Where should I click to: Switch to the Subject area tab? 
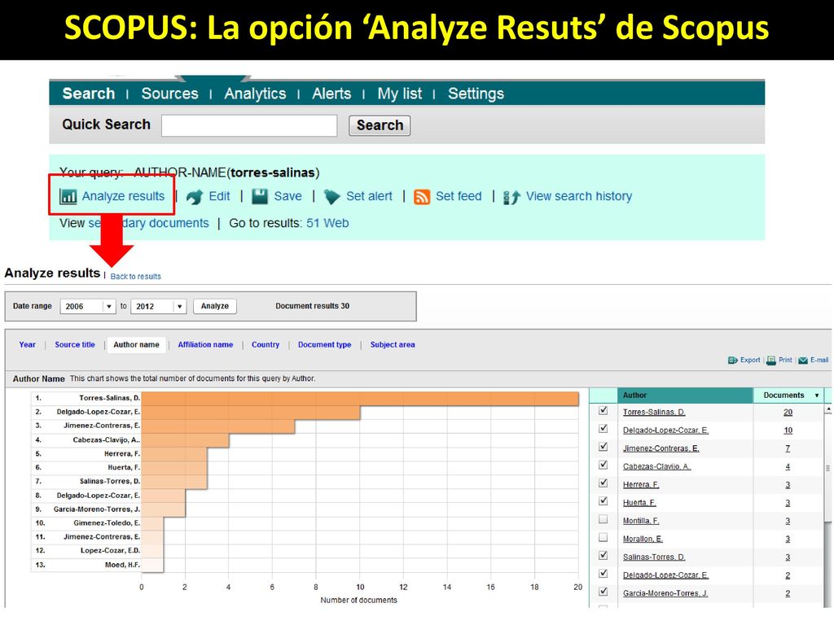click(393, 344)
